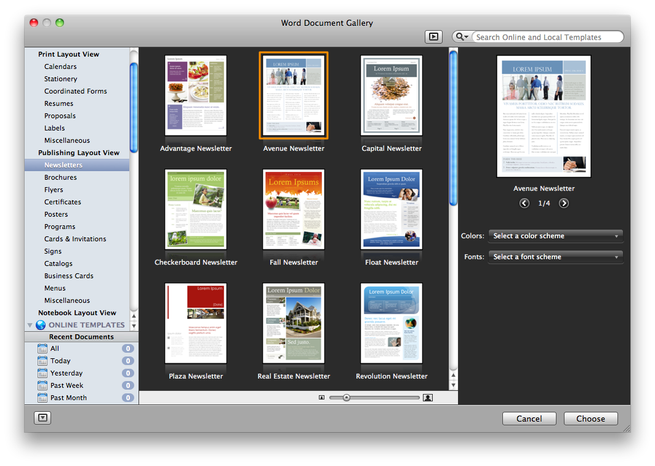Select Brochures in the sidebar

coord(60,177)
